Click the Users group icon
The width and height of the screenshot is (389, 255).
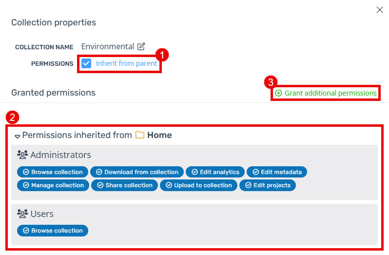(22, 214)
